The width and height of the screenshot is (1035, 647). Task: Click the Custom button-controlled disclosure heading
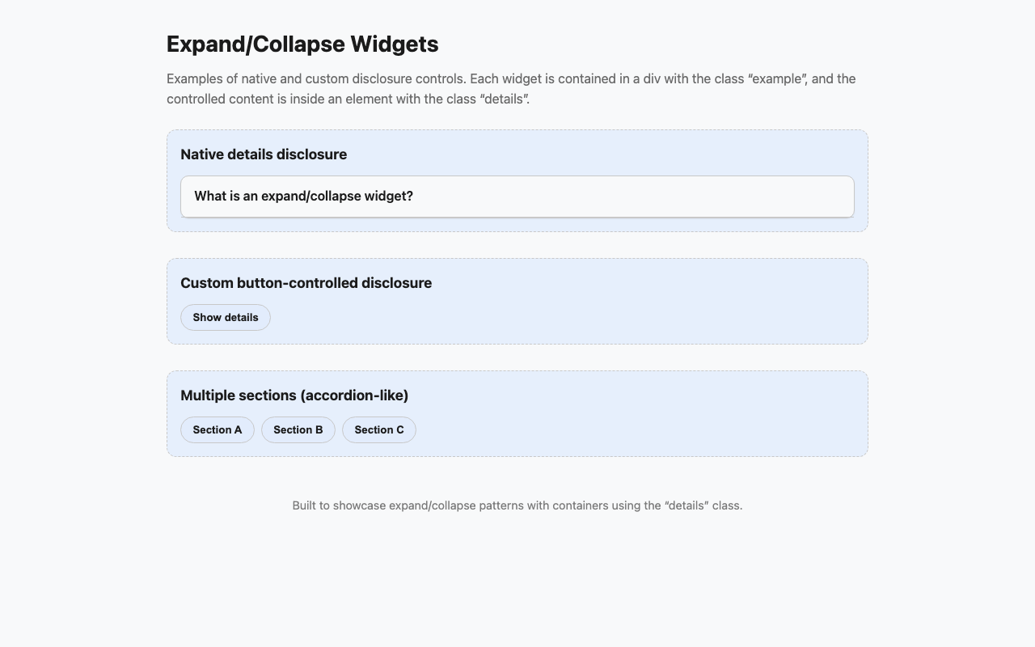point(306,282)
